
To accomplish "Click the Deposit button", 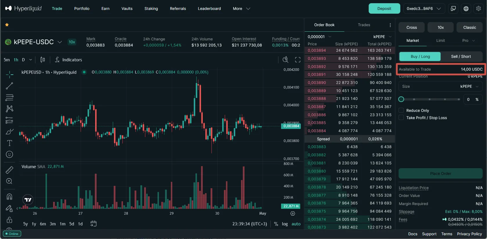I will pos(384,8).
